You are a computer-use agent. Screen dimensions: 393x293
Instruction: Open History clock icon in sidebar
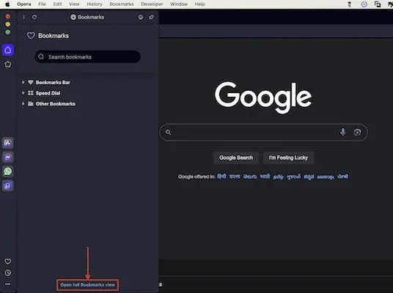8,272
